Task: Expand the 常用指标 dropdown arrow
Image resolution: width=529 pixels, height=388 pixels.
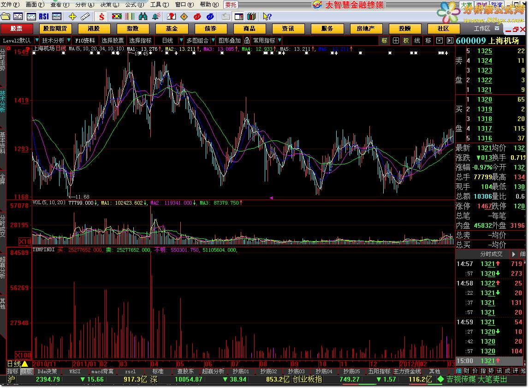Action: coord(279,41)
